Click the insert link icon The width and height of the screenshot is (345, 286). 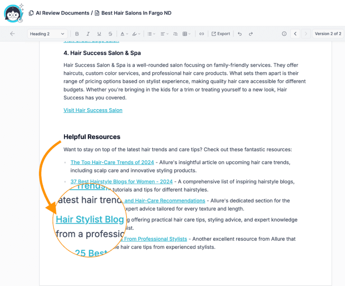202,34
